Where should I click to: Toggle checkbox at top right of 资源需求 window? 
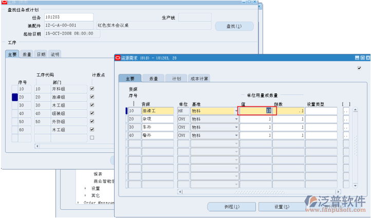(359, 68)
